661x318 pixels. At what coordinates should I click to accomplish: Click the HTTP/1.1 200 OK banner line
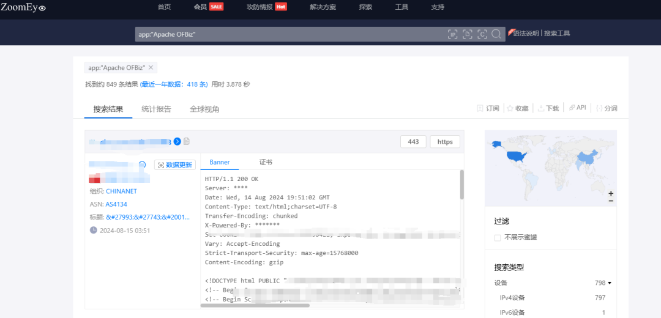pyautogui.click(x=231, y=179)
